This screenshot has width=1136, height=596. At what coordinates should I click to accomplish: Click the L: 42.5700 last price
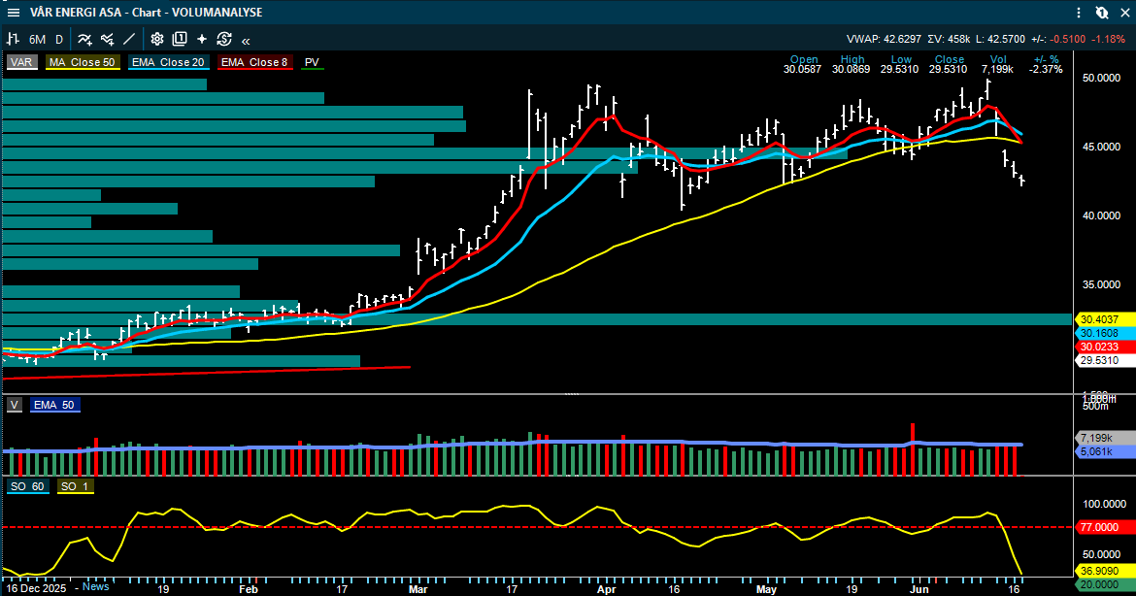(1001, 39)
